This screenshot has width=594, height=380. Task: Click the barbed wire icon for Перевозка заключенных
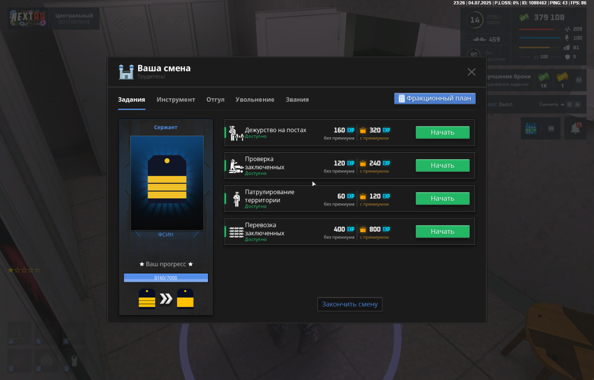tap(237, 232)
